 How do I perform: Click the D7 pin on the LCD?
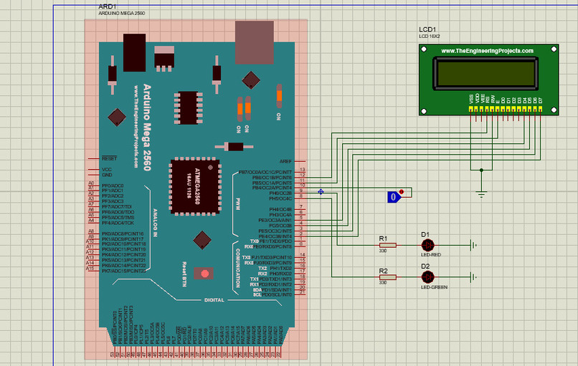click(x=541, y=109)
